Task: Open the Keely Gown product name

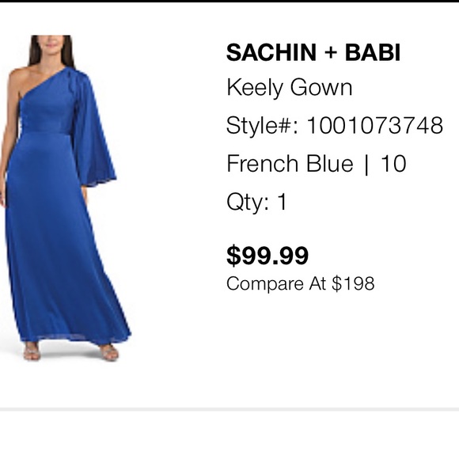Action: tap(289, 88)
